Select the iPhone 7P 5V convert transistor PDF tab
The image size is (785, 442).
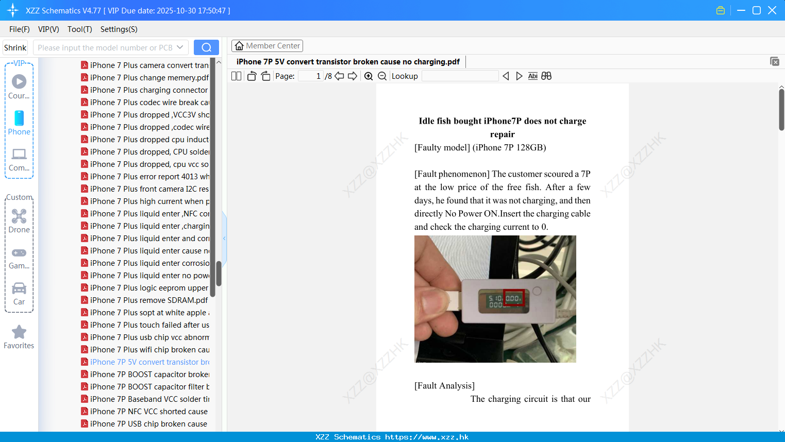pyautogui.click(x=348, y=61)
